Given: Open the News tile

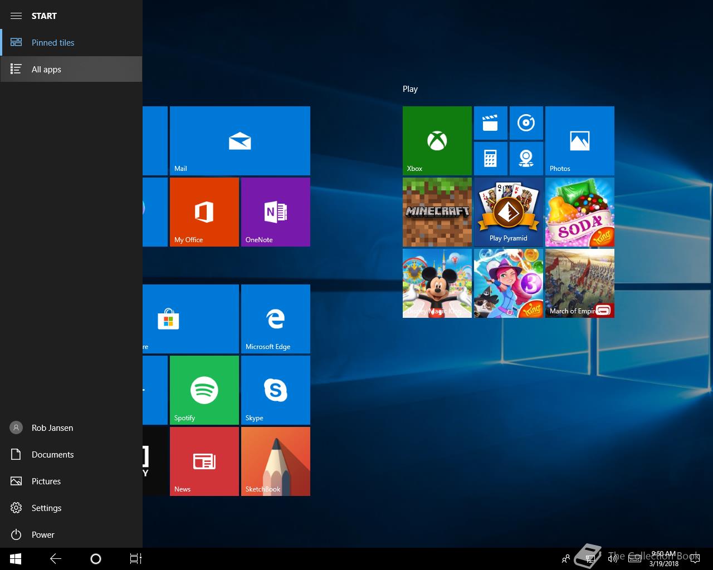Looking at the screenshot, I should [204, 461].
